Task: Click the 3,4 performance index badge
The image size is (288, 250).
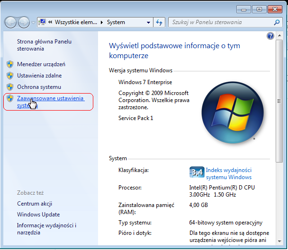Action: pos(197,172)
